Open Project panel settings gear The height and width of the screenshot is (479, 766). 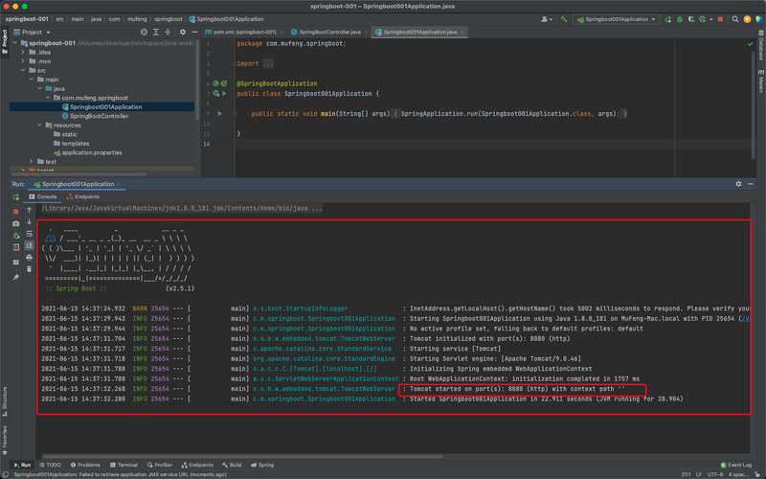tap(182, 32)
